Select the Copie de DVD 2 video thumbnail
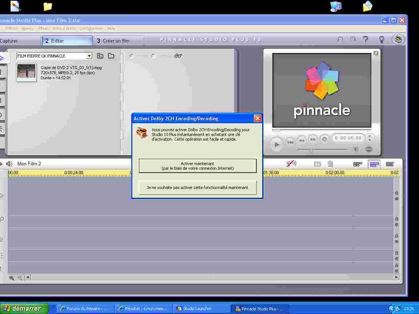419x314 pixels. click(27, 72)
